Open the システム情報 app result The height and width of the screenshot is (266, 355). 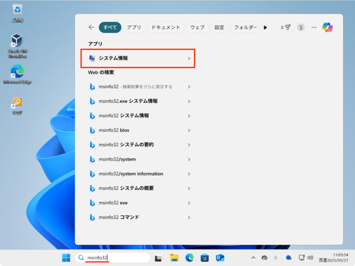(x=138, y=58)
